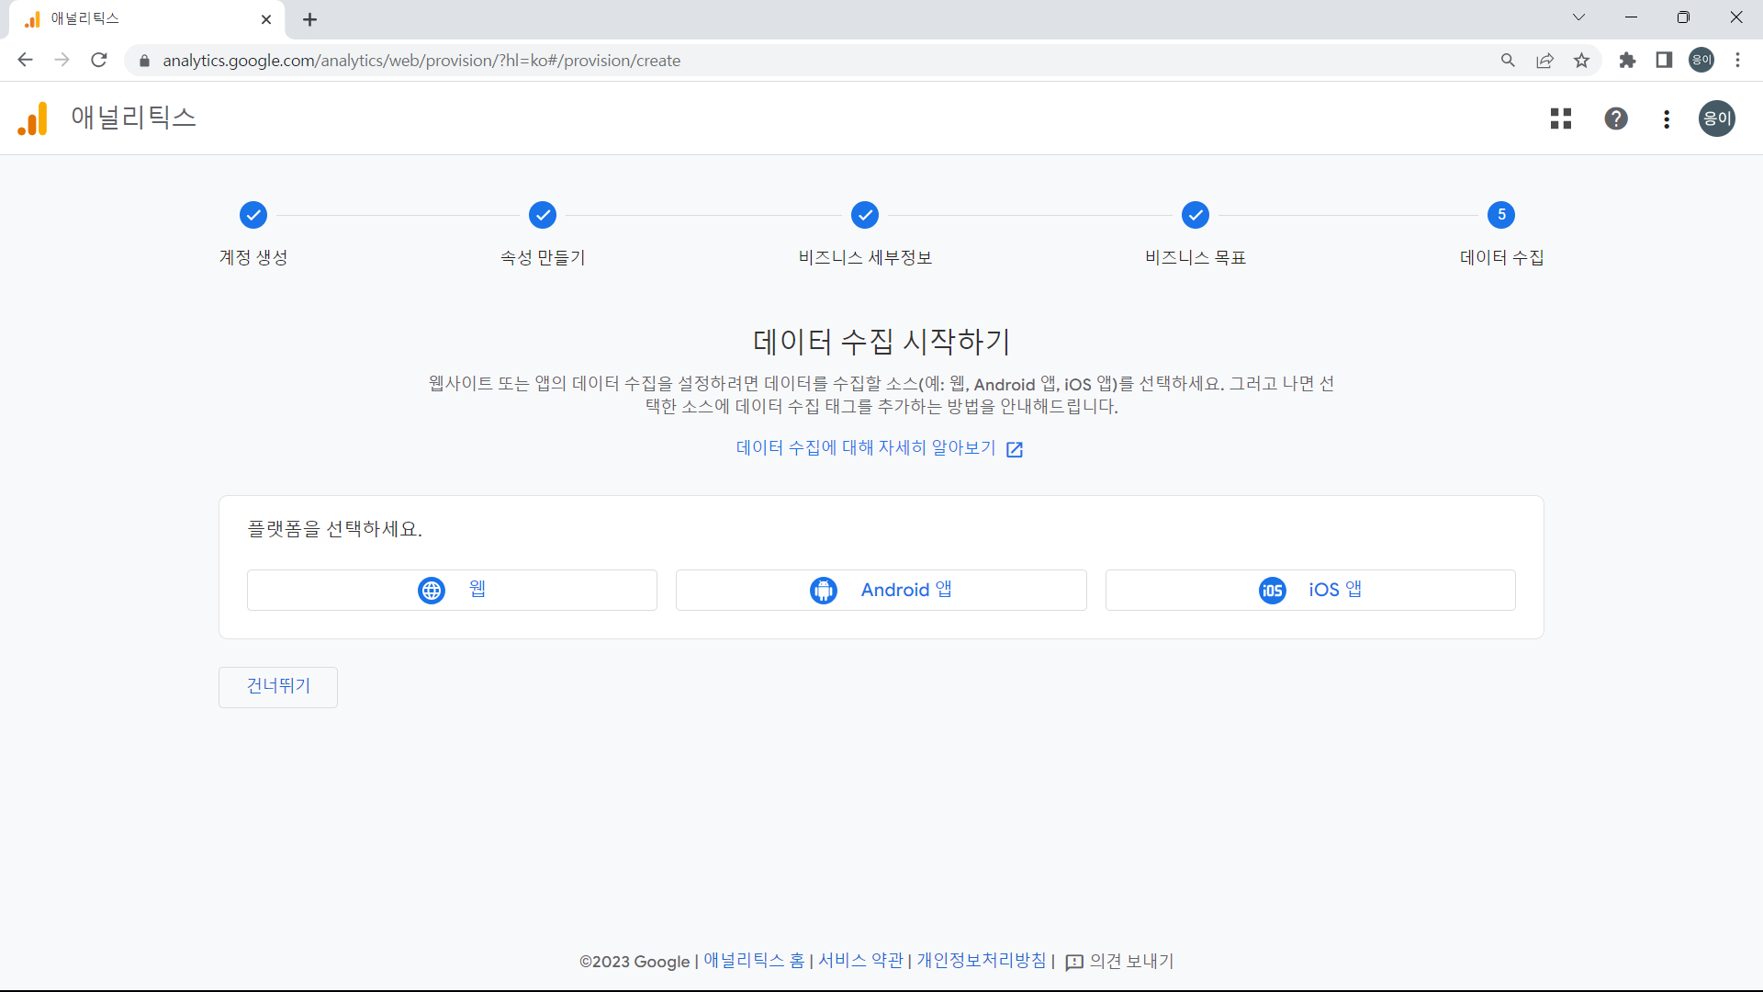
Task: Open the Analytics three-dot options menu
Action: [1667, 118]
